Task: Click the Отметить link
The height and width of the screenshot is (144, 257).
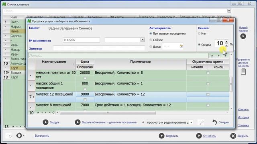Action: [209, 136]
